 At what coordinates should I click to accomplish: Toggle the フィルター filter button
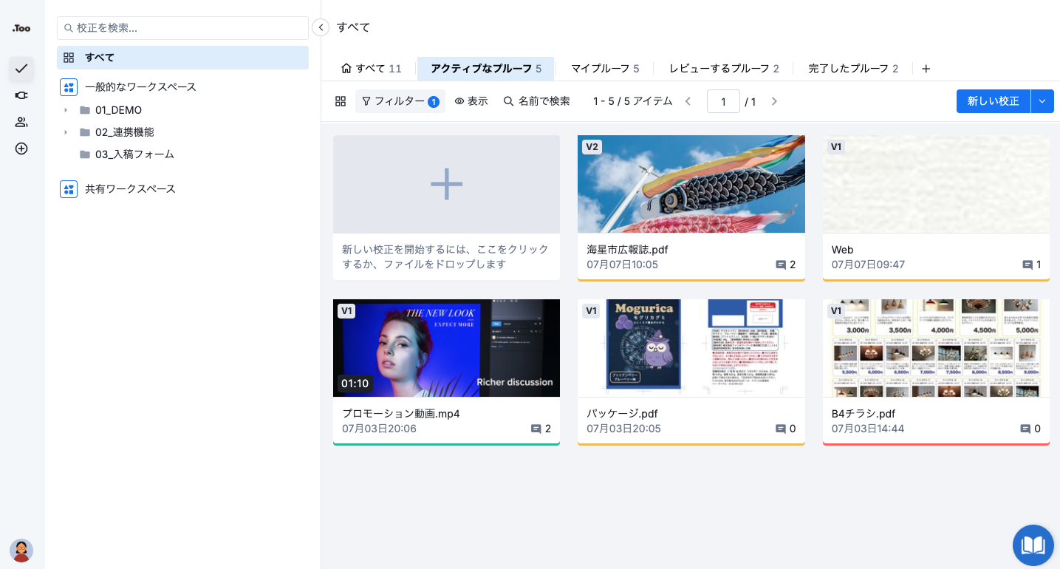coord(400,101)
